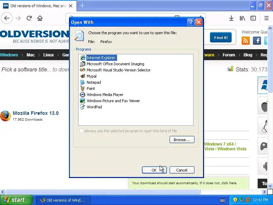This screenshot has height=205, width=273.
Task: Choose the Paint program icon
Action: point(83,88)
